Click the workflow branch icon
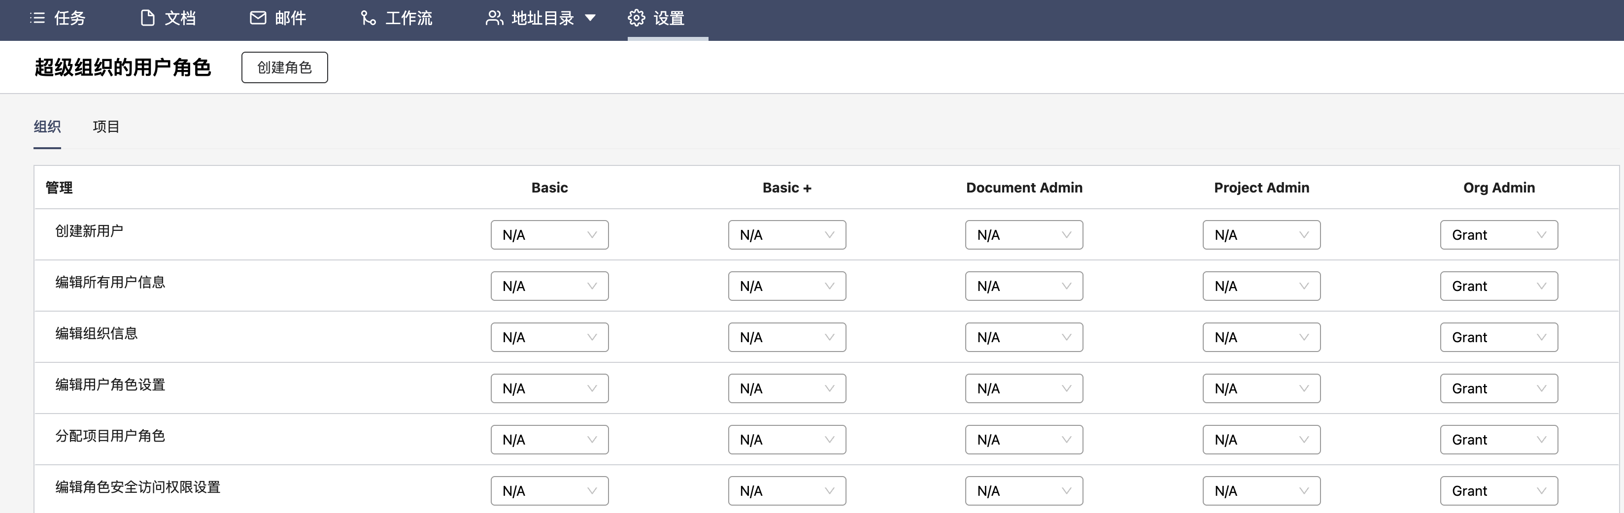 click(x=368, y=18)
